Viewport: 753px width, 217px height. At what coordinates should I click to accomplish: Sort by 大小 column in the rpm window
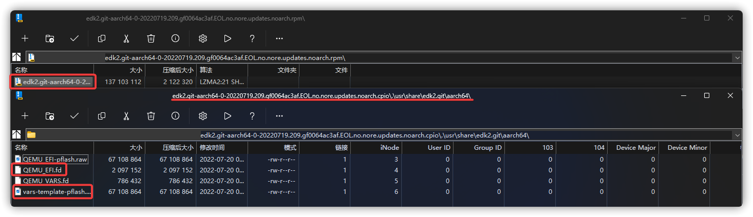[x=119, y=70]
